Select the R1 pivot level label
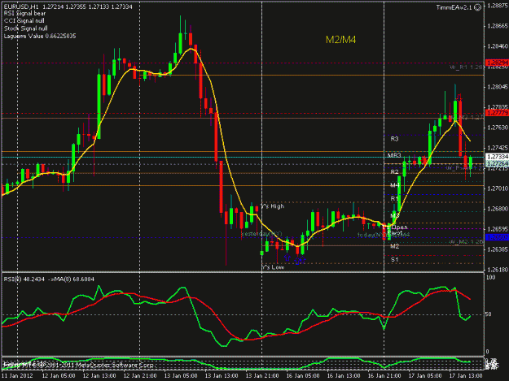The height and width of the screenshot is (381, 509). tap(394, 198)
